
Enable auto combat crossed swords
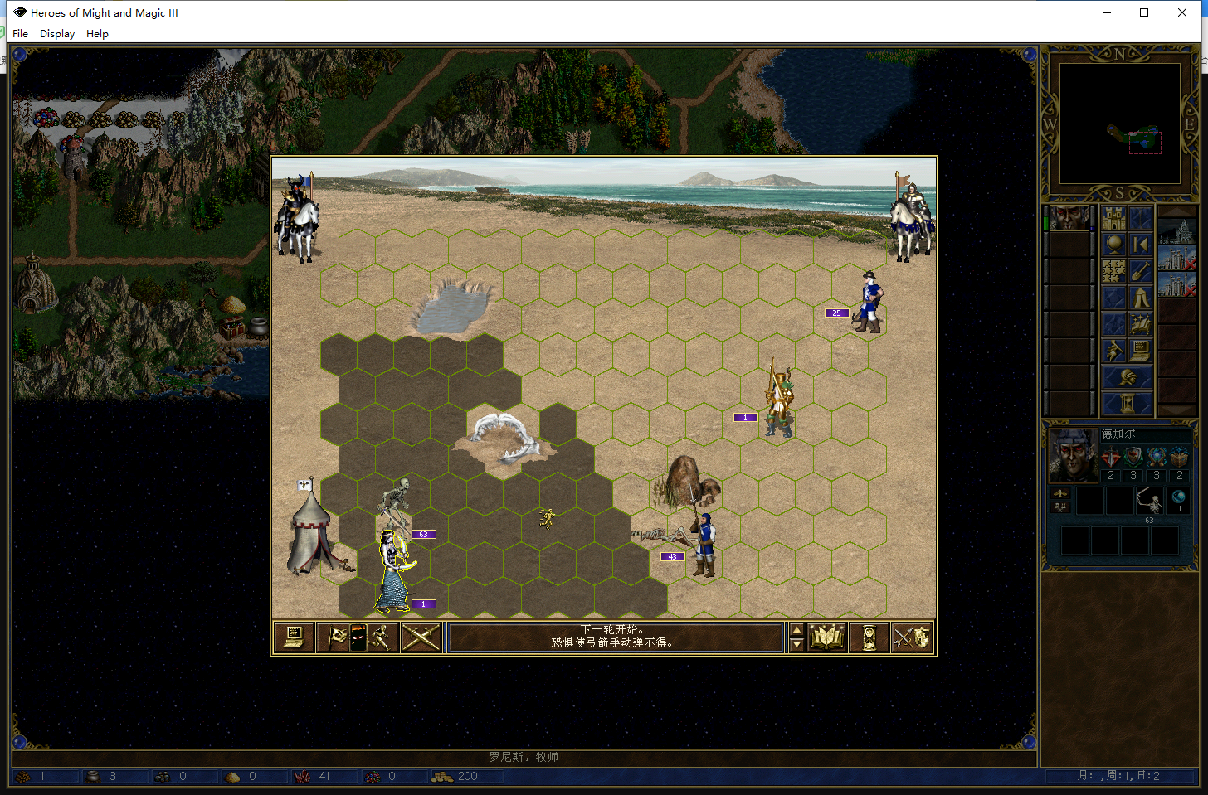click(421, 637)
